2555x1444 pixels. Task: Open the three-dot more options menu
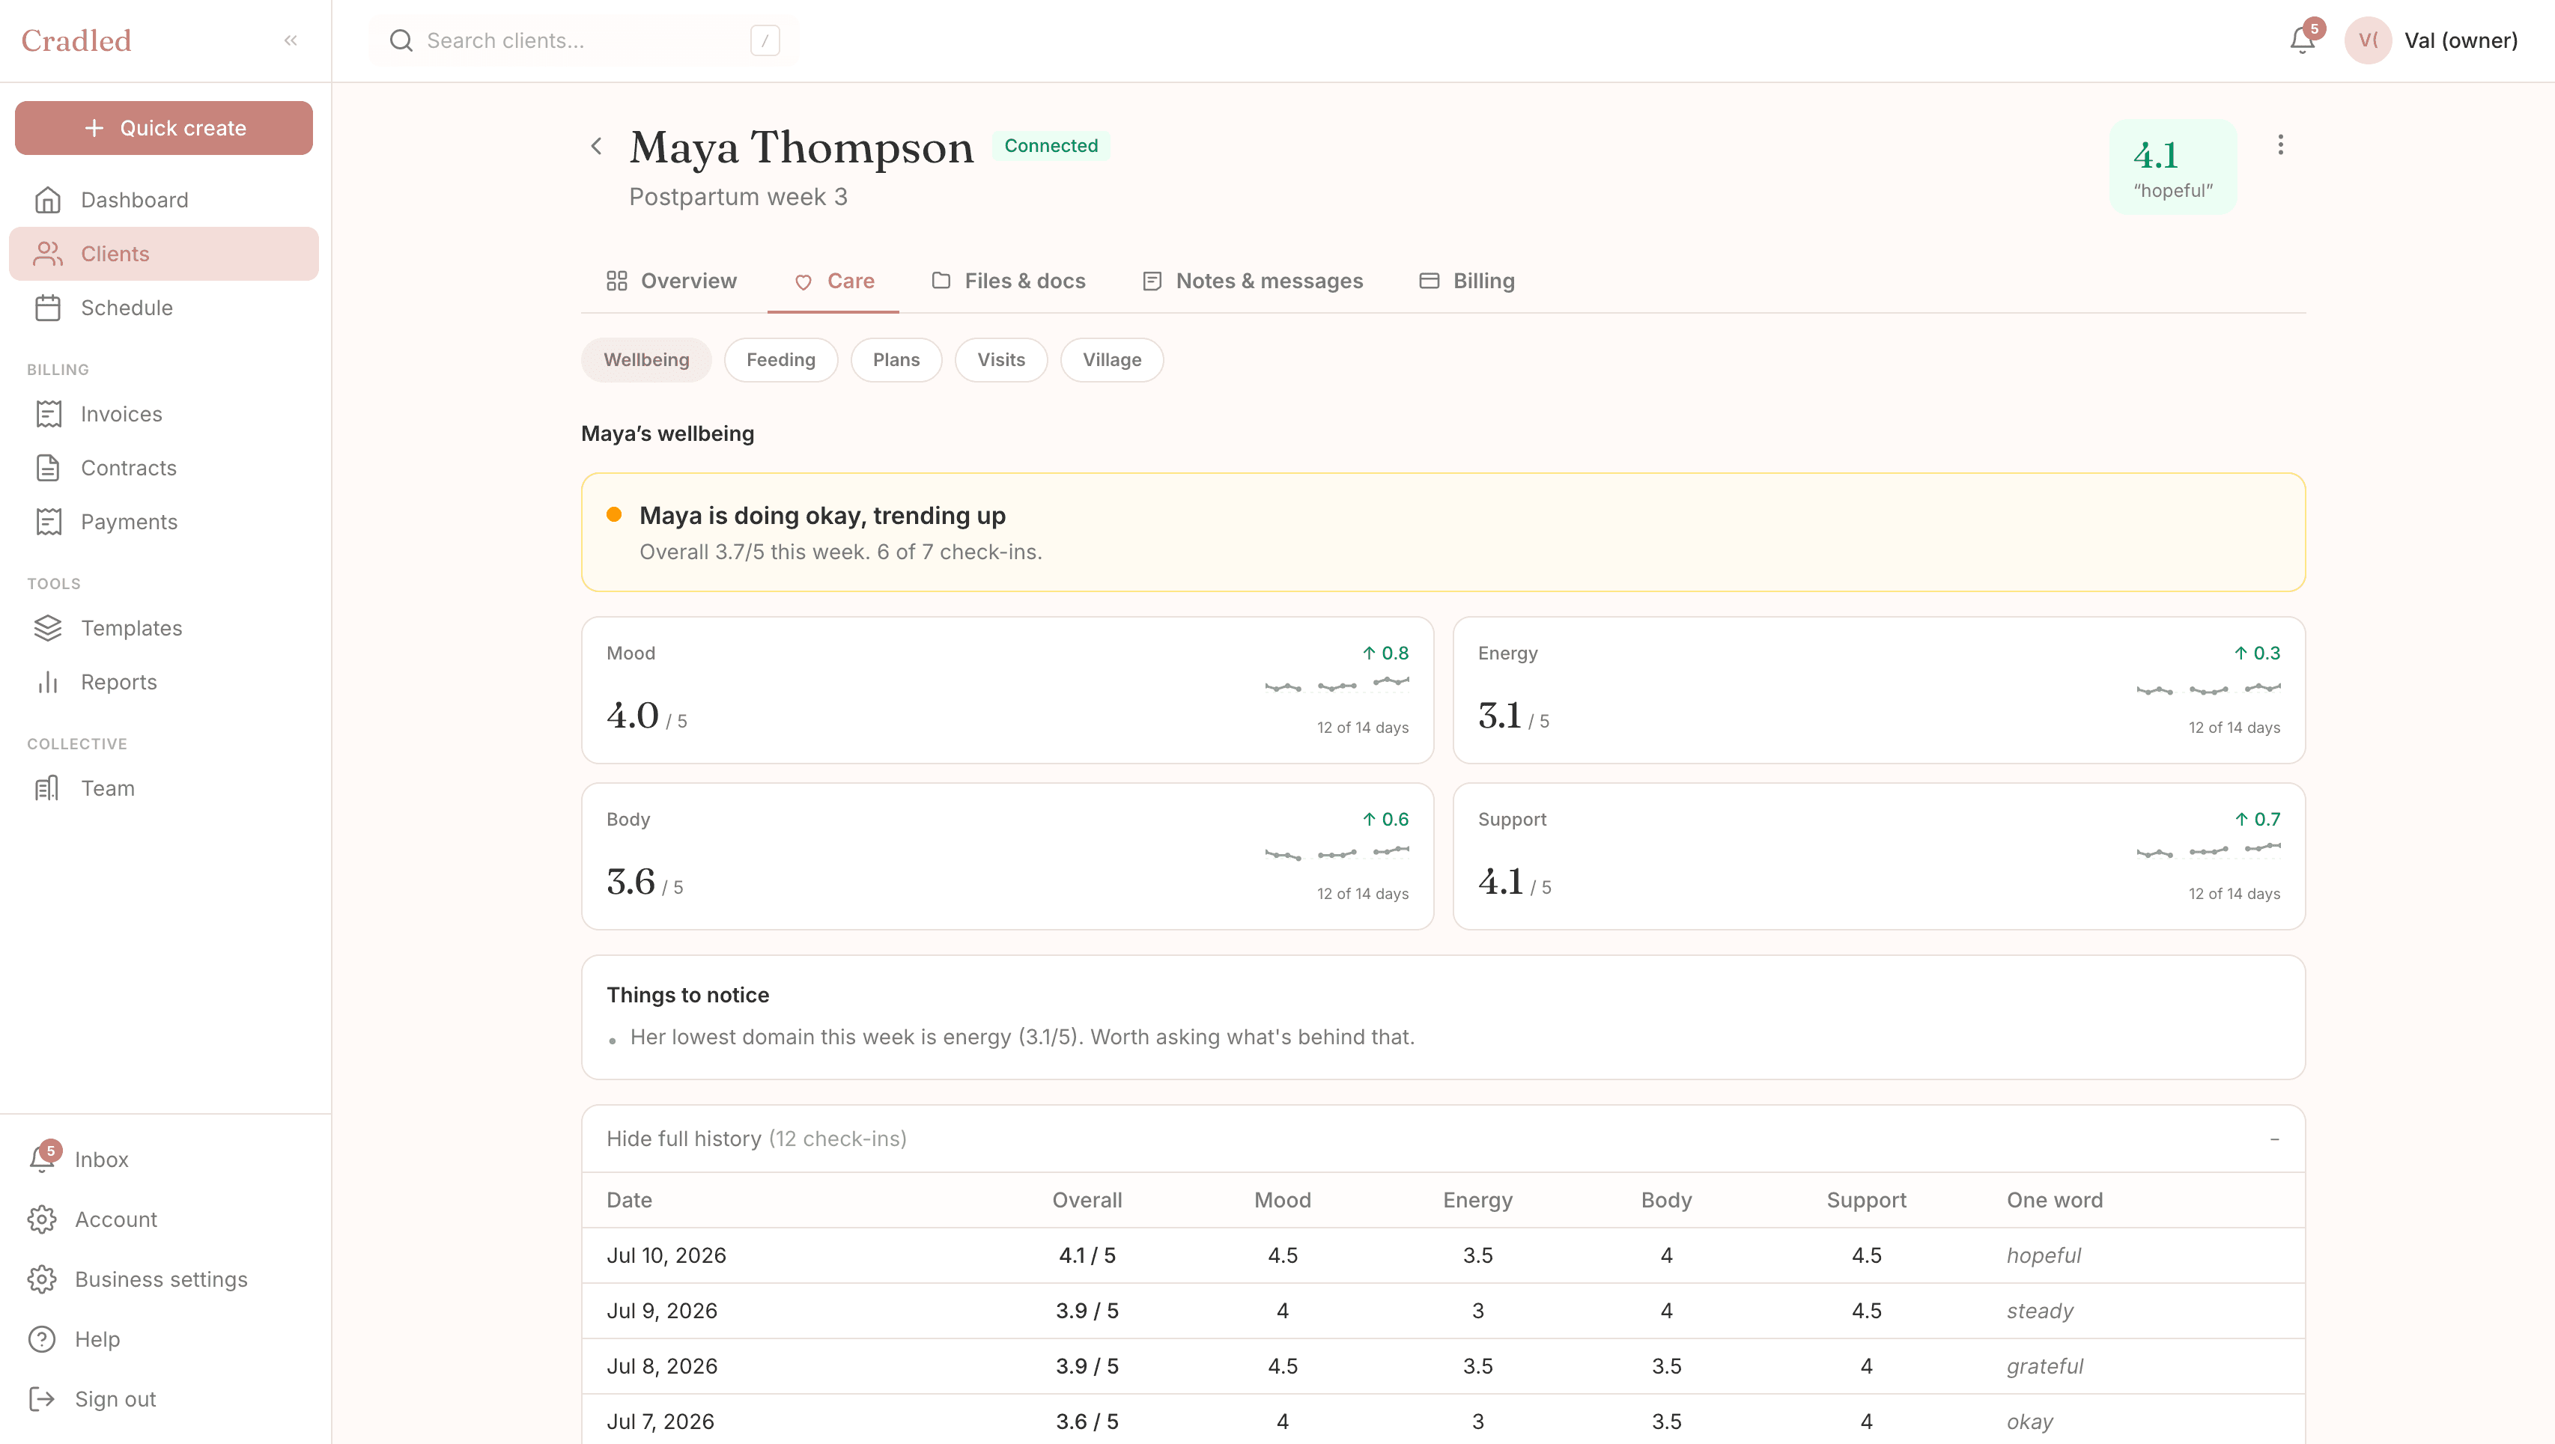[2280, 146]
